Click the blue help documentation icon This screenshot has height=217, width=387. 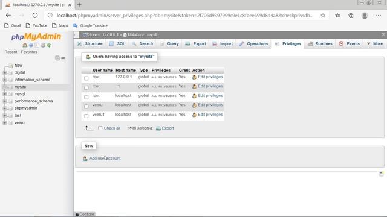[31, 45]
